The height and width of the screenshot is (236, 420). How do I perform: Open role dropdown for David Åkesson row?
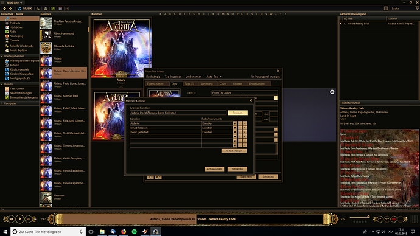click(234, 128)
